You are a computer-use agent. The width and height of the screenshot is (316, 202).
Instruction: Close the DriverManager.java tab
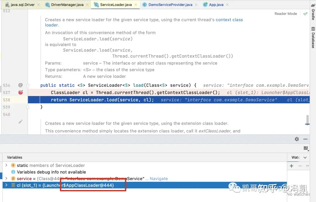(87, 5)
